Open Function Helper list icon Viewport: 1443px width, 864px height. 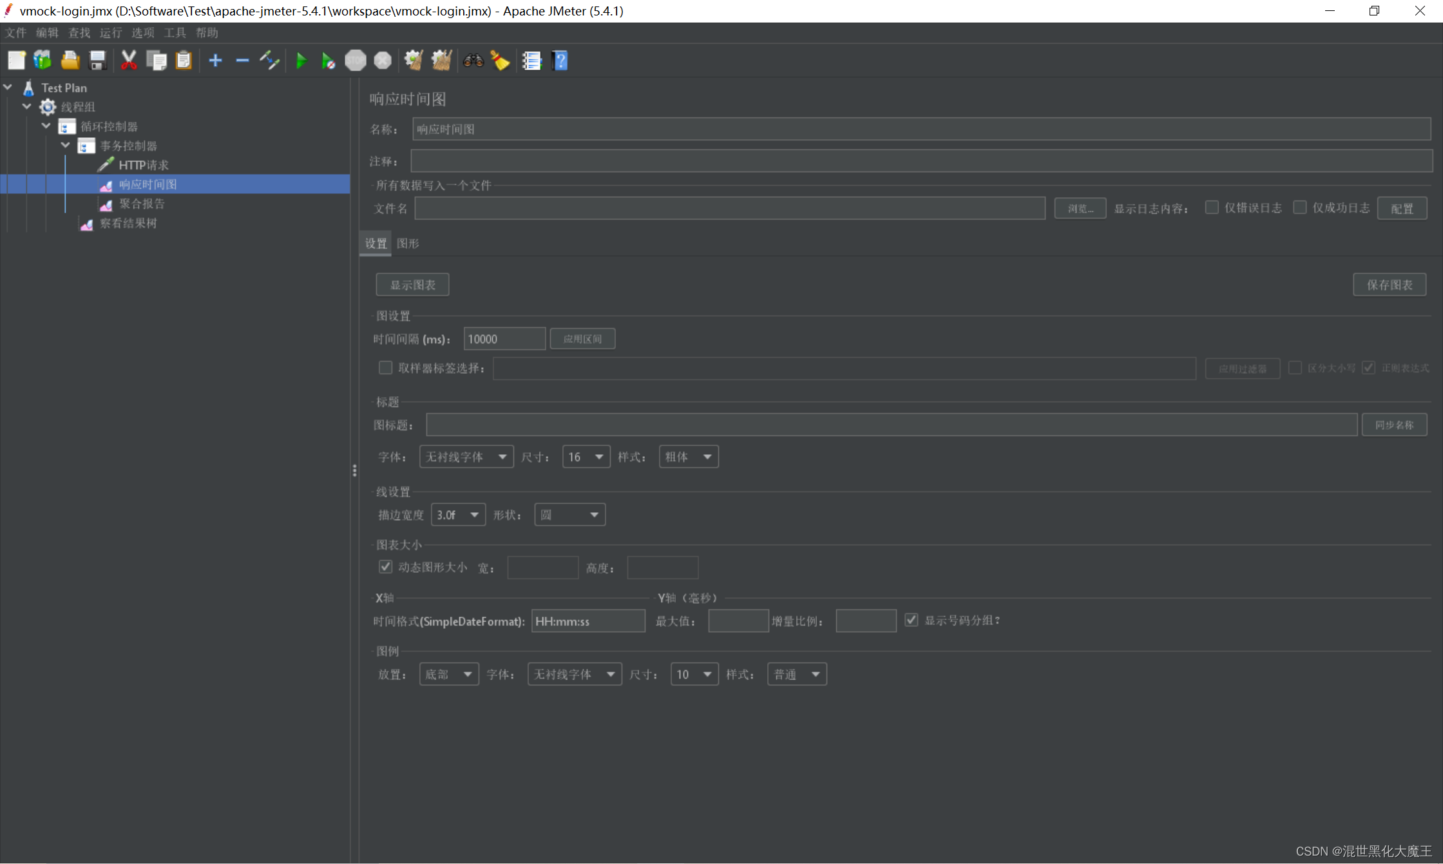(x=531, y=61)
